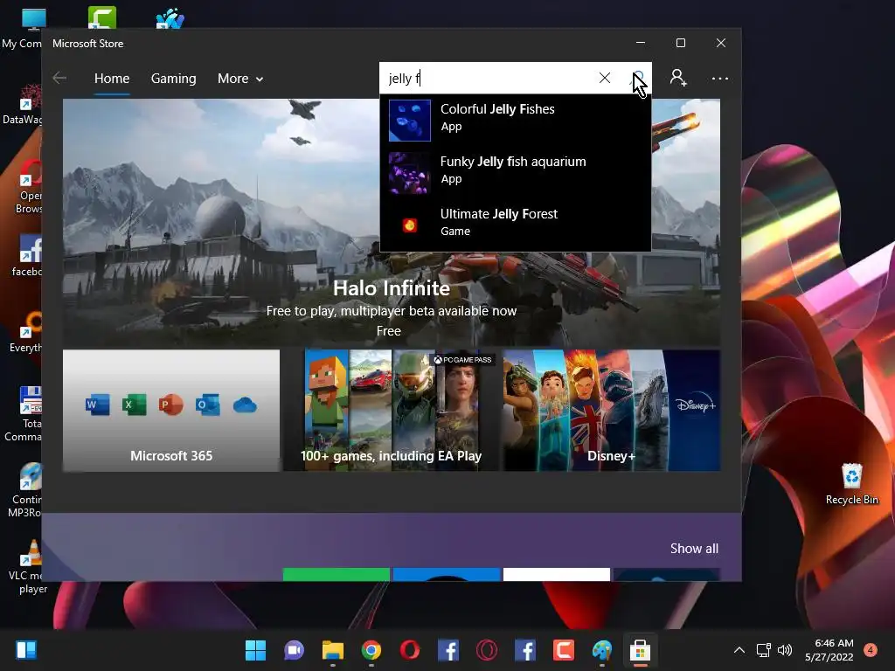This screenshot has height=671, width=895.
Task: Click the Colorful Jelly Fishes app thumbnail
Action: click(x=410, y=121)
